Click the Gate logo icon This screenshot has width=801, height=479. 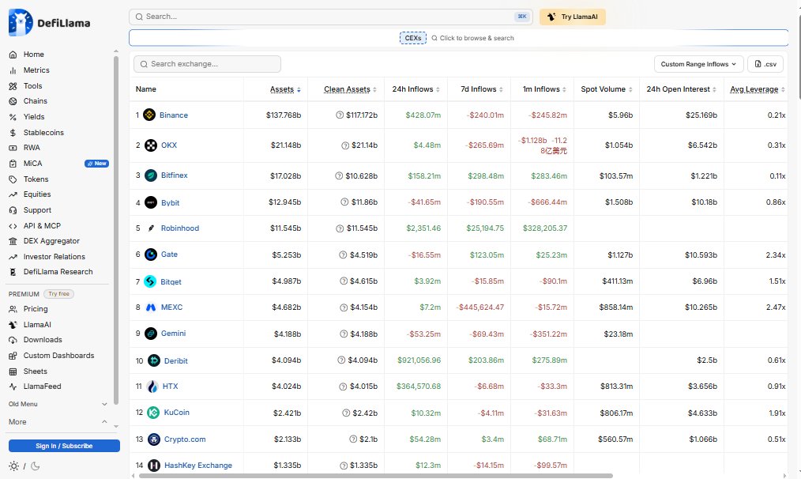pos(151,254)
